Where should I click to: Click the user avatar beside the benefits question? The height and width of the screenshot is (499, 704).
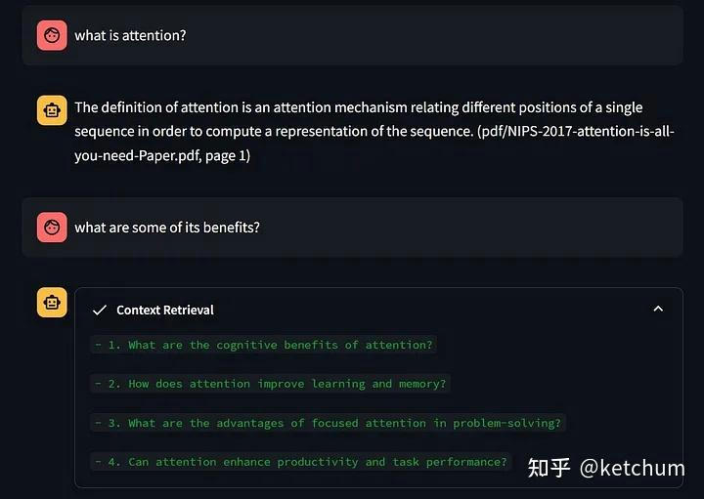point(52,228)
